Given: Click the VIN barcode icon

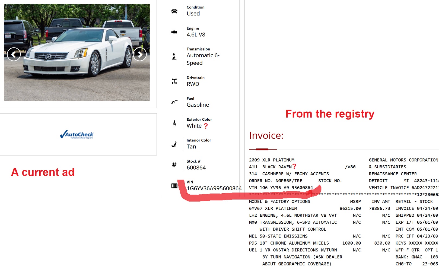Looking at the screenshot, I should (x=174, y=186).
